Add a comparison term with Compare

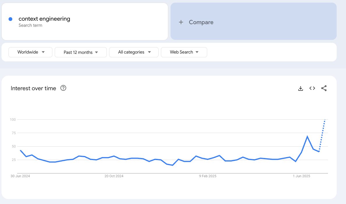click(x=253, y=22)
